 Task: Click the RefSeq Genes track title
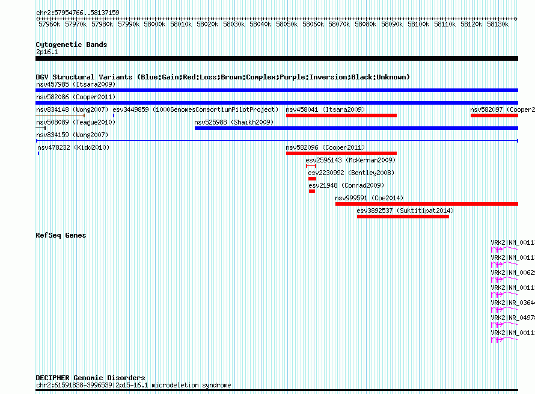(61, 235)
